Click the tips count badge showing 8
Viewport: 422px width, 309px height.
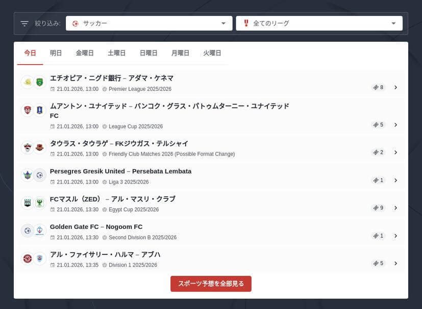pos(378,87)
